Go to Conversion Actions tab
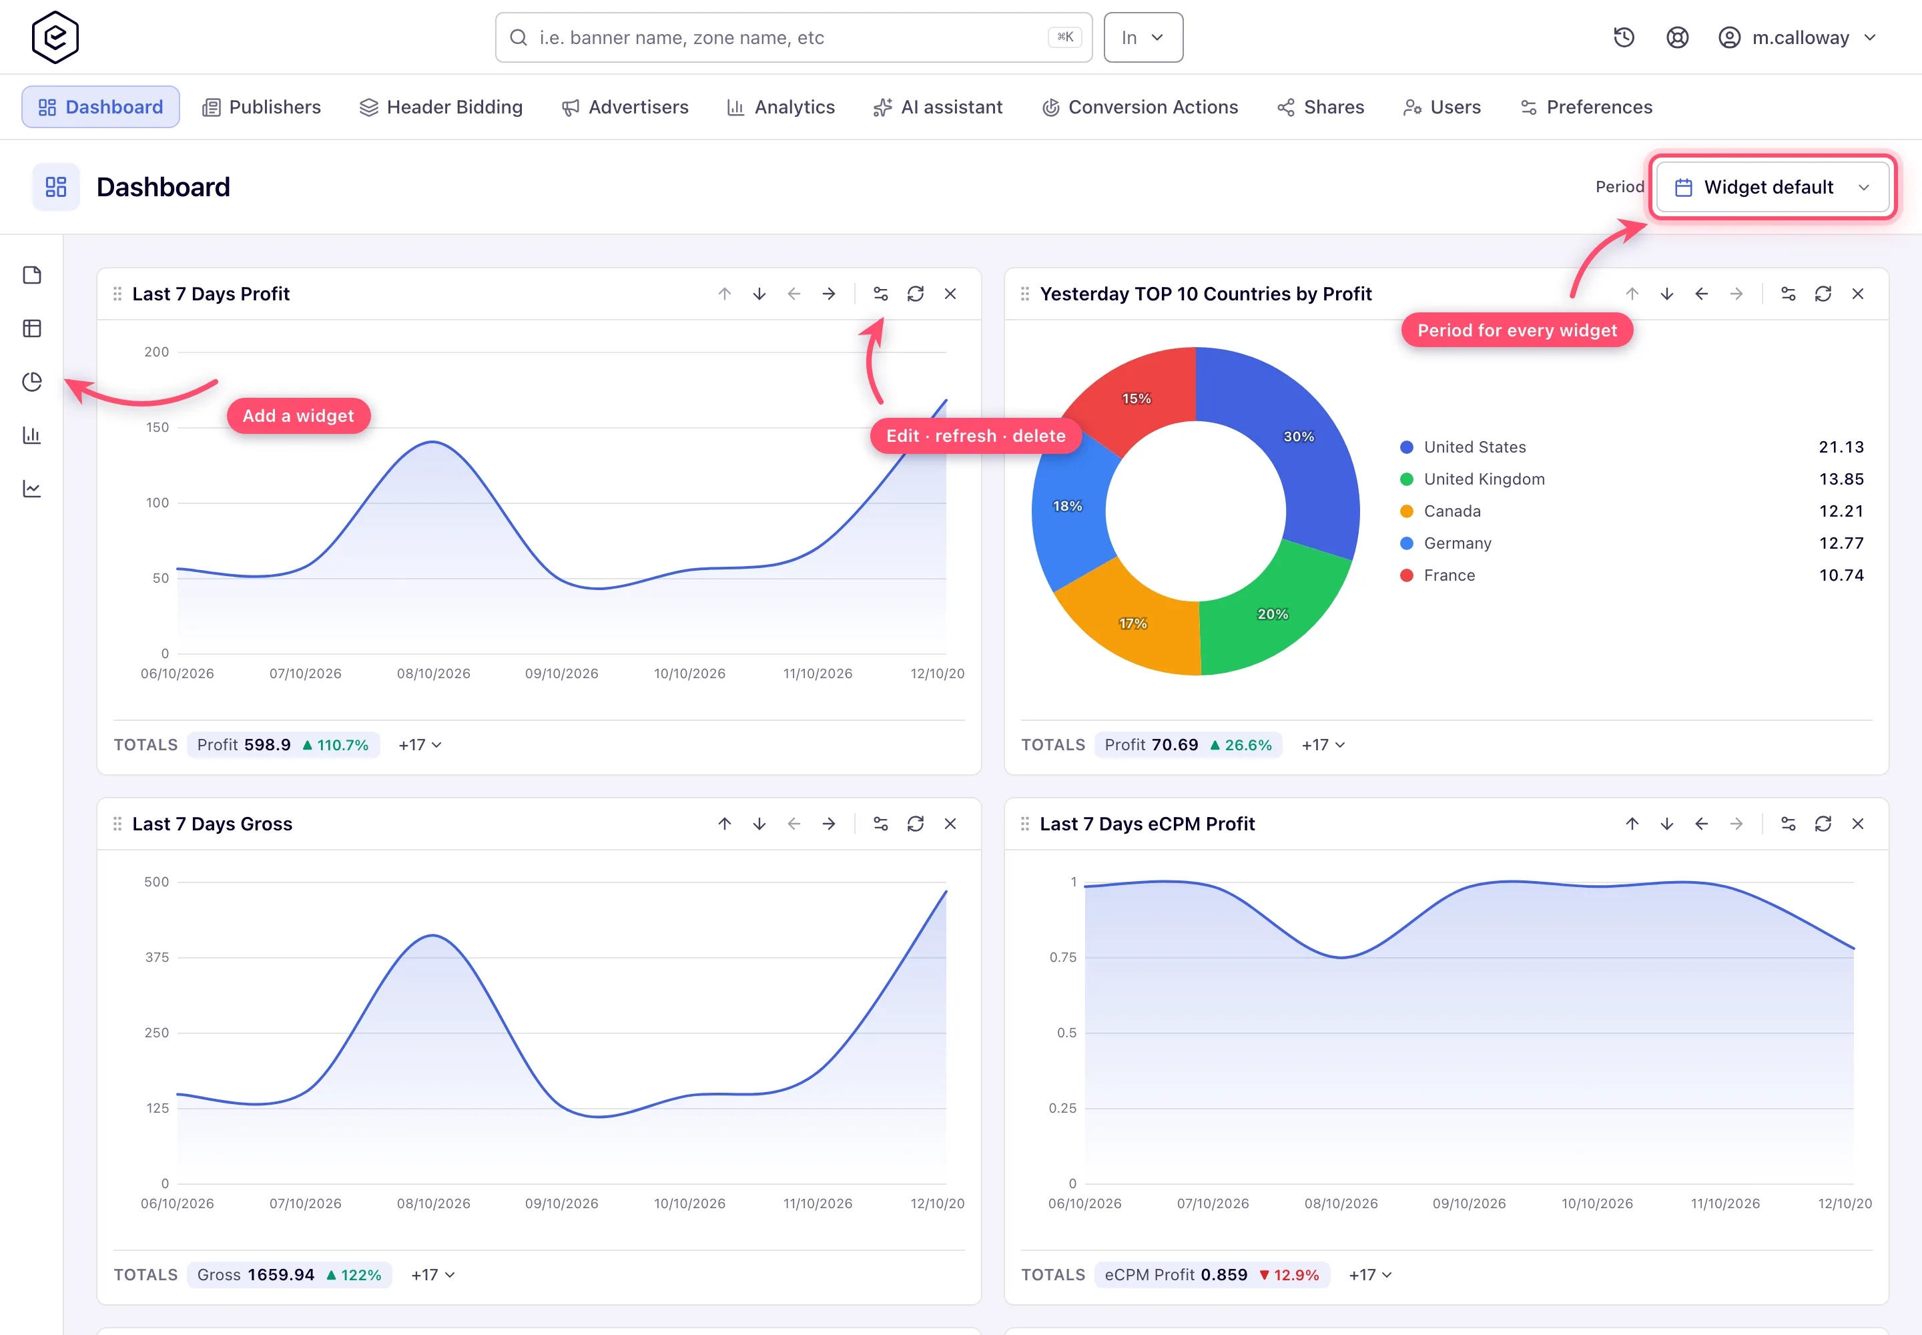 [1140, 107]
